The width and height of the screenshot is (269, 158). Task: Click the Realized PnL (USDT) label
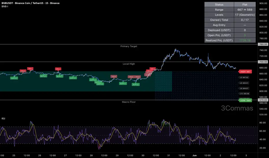[x=219, y=40]
